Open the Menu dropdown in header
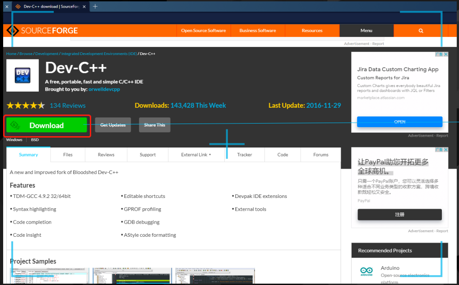Screen dimensions: 459x285 [x=366, y=30]
